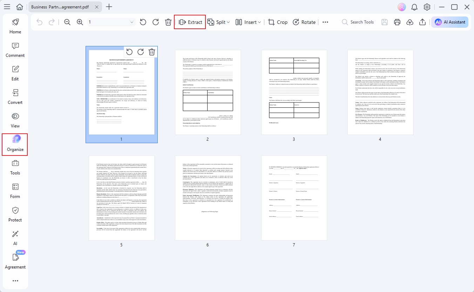Open Convert in the sidebar
This screenshot has height=292, width=474.
click(x=15, y=97)
